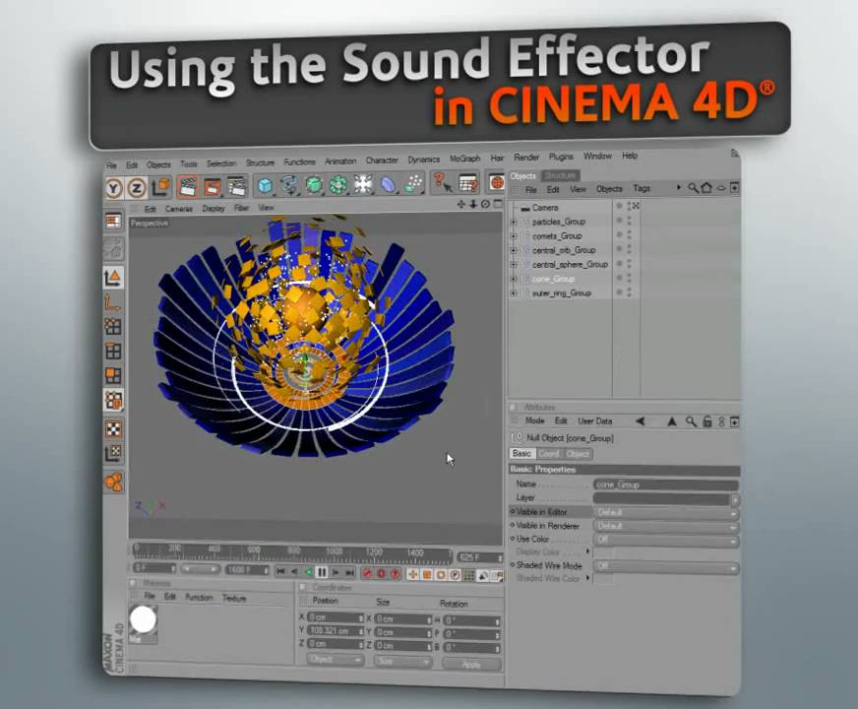Open the spline objects palette icon
The image size is (858, 709).
(289, 185)
